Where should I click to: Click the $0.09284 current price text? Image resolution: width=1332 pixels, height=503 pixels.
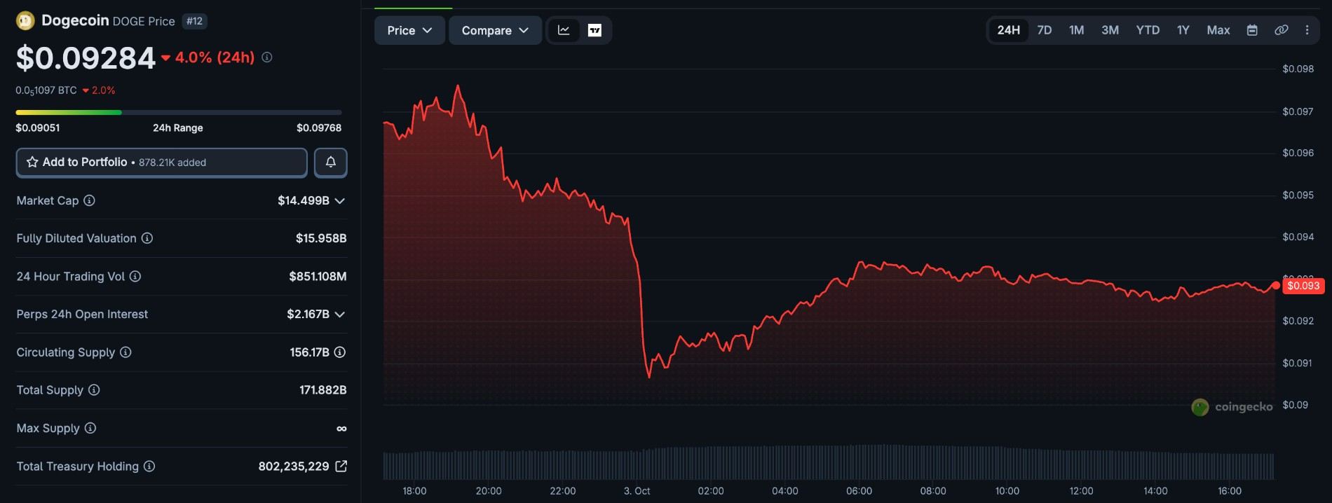[x=86, y=57]
